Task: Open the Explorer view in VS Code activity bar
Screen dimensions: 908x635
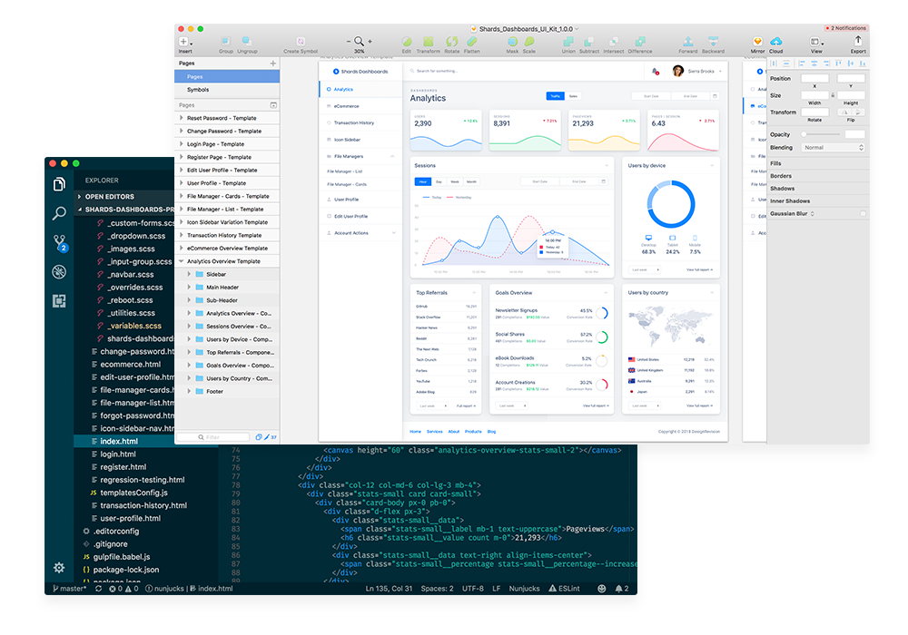Action: coord(59,184)
